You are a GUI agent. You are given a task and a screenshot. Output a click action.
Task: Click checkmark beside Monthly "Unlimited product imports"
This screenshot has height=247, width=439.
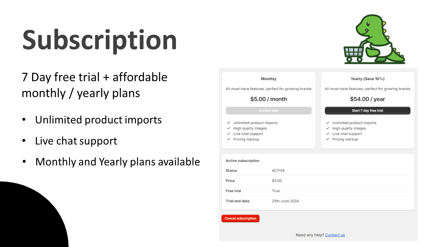coord(229,123)
